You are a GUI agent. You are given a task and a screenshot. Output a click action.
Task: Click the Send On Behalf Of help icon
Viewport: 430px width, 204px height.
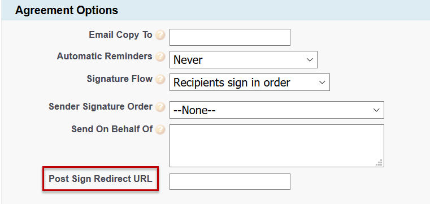click(160, 129)
